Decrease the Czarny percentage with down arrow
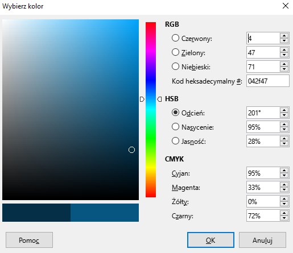Screen dimensions: 293x253 (284, 218)
